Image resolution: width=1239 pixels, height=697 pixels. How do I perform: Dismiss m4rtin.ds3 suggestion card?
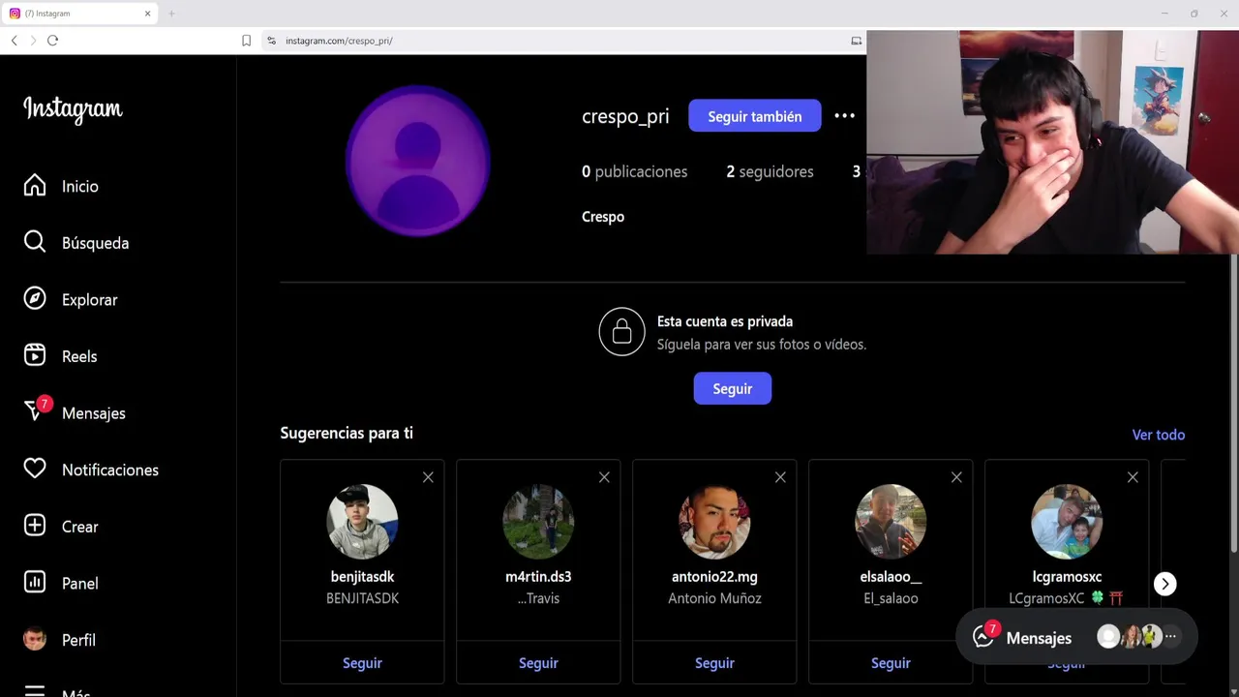[604, 477]
